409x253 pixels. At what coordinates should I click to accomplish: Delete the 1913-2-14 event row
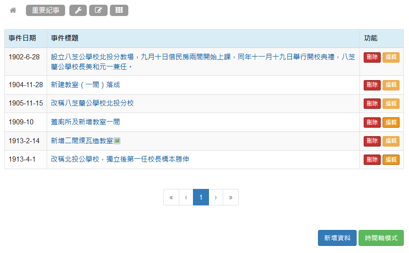pyautogui.click(x=372, y=141)
